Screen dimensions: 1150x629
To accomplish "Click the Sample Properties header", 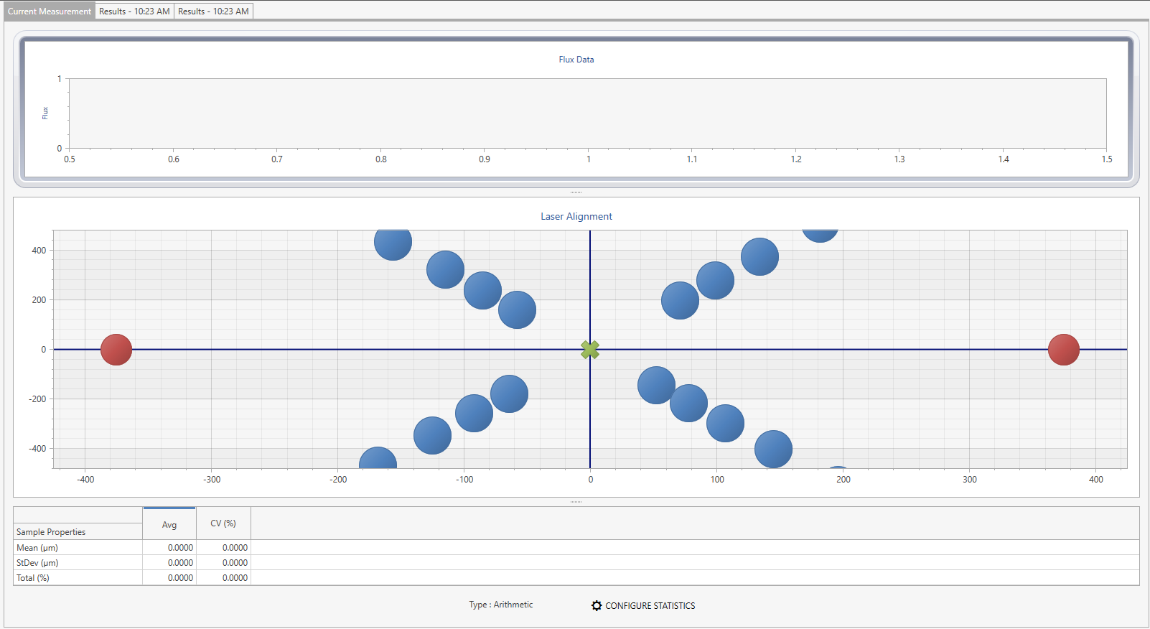I will tap(78, 532).
